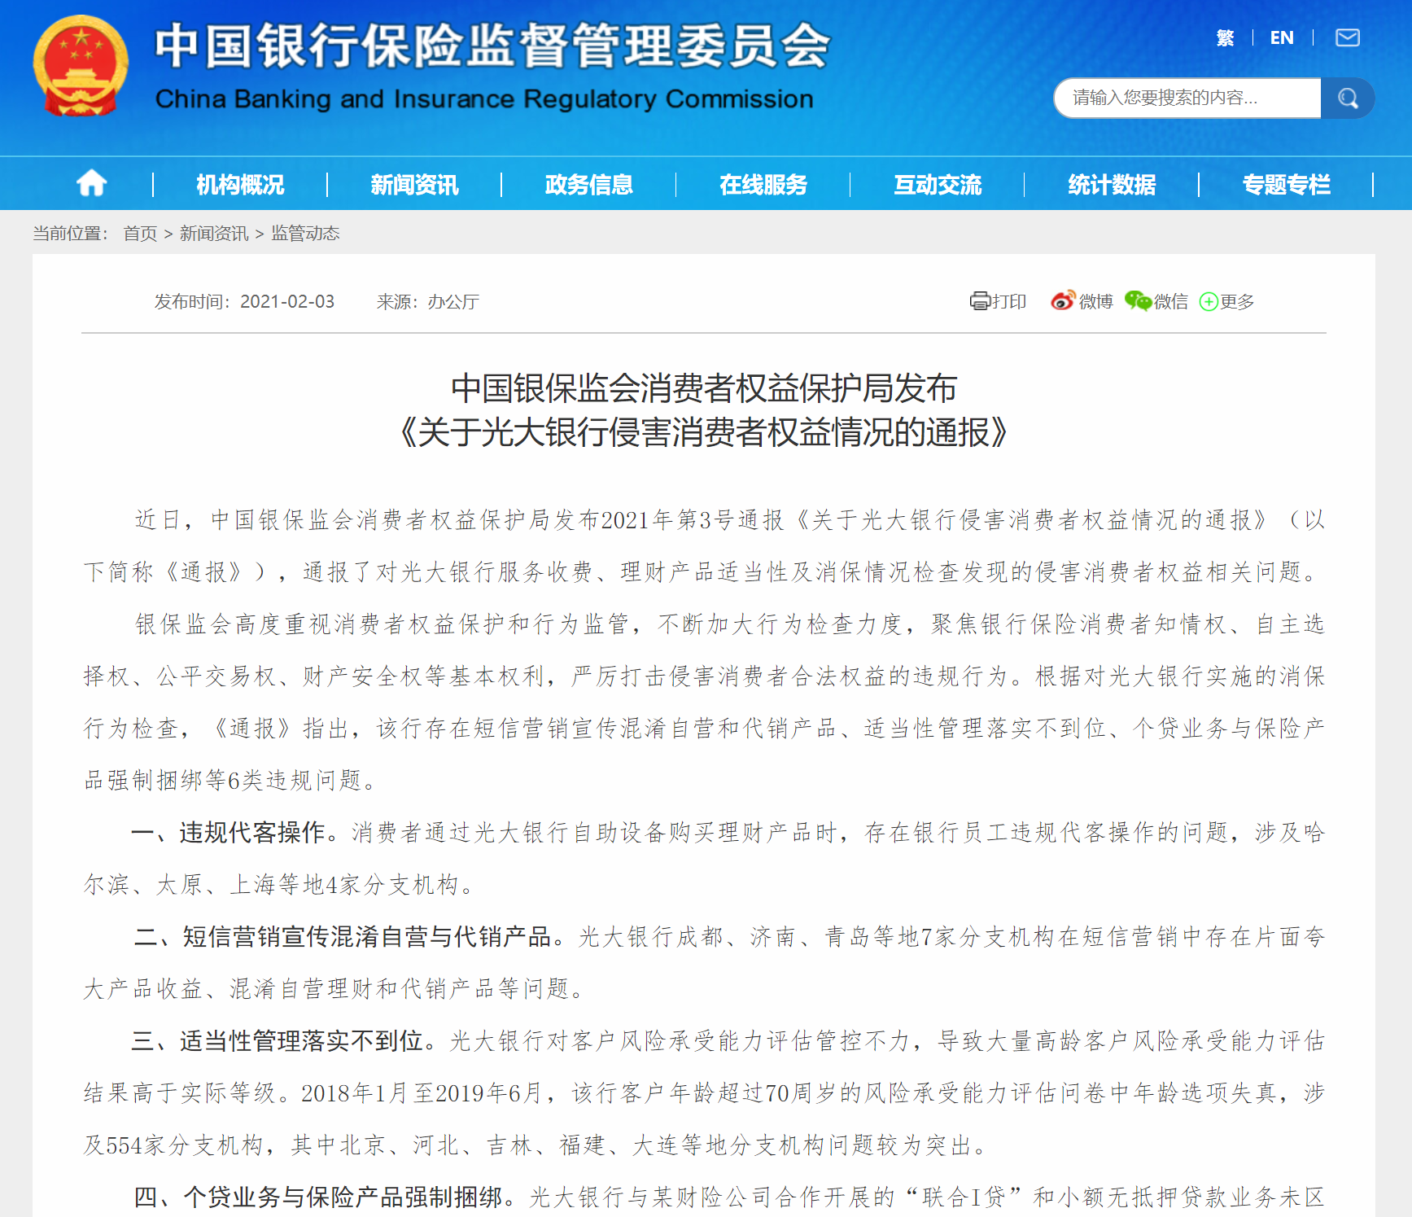The width and height of the screenshot is (1412, 1217).
Task: Switch to traditional Chinese with 繁
Action: click(1223, 38)
